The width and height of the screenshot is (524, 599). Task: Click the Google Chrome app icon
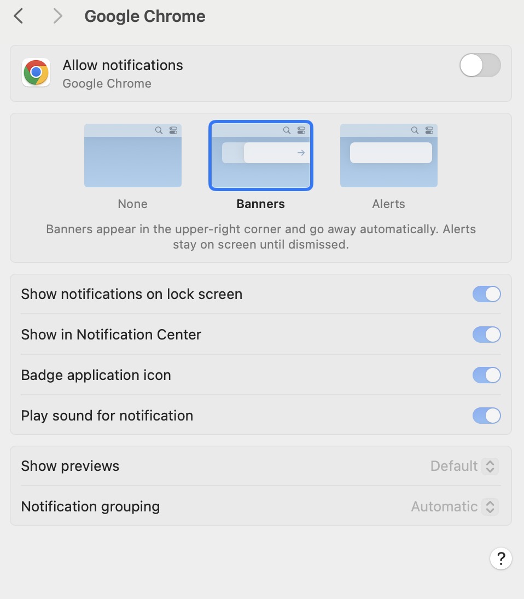pyautogui.click(x=36, y=73)
